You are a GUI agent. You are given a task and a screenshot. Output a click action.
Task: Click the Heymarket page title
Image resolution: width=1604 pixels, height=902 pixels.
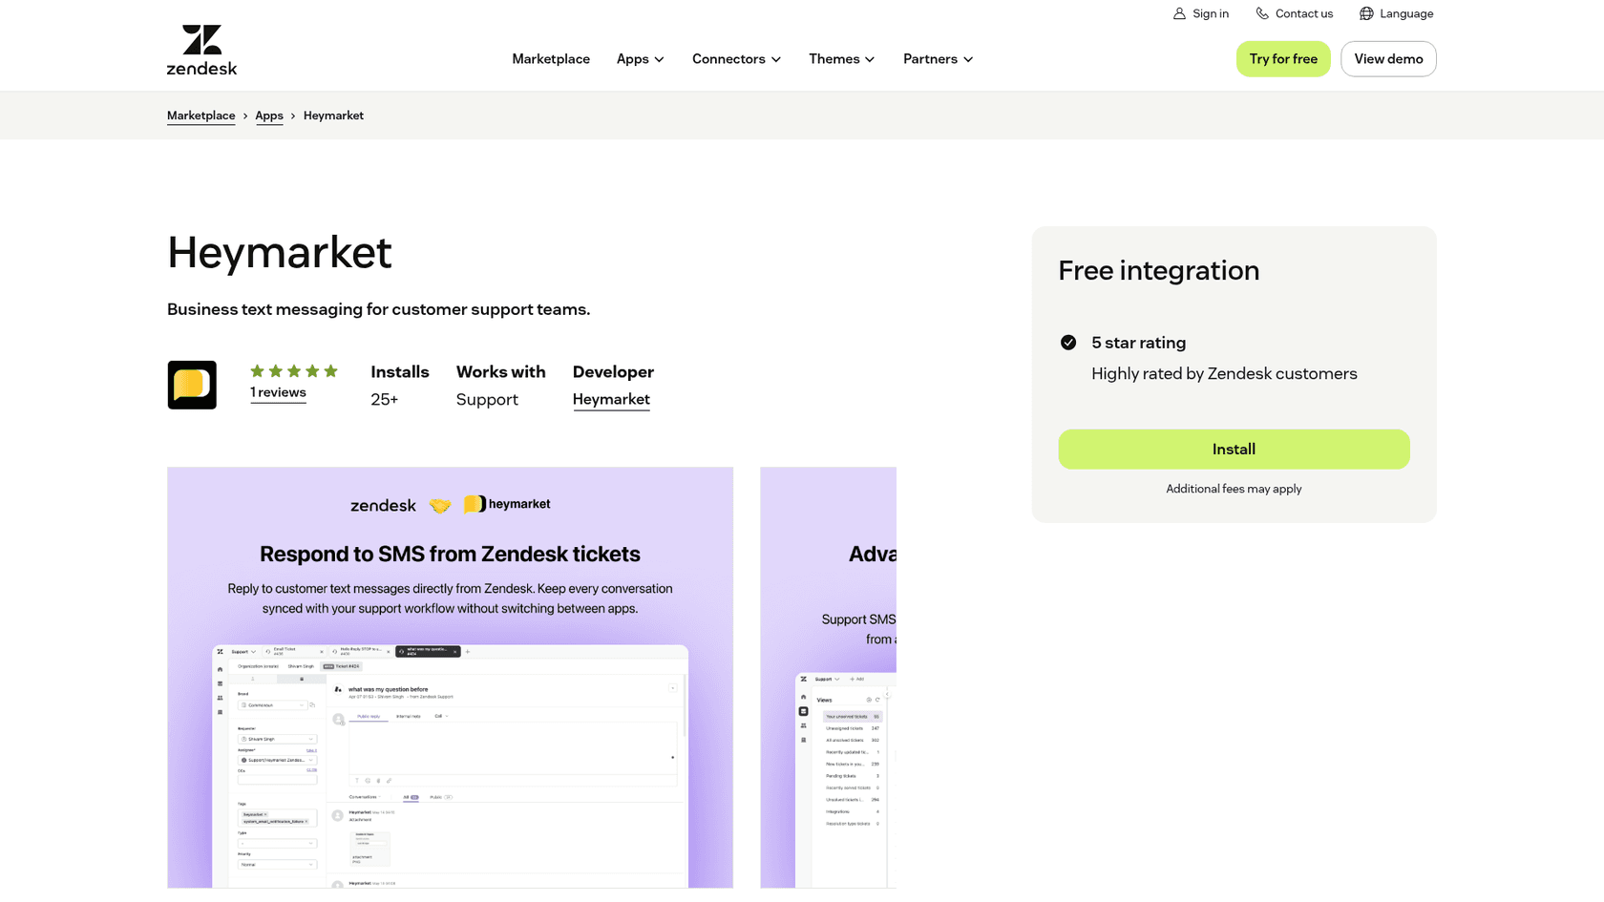[280, 253]
